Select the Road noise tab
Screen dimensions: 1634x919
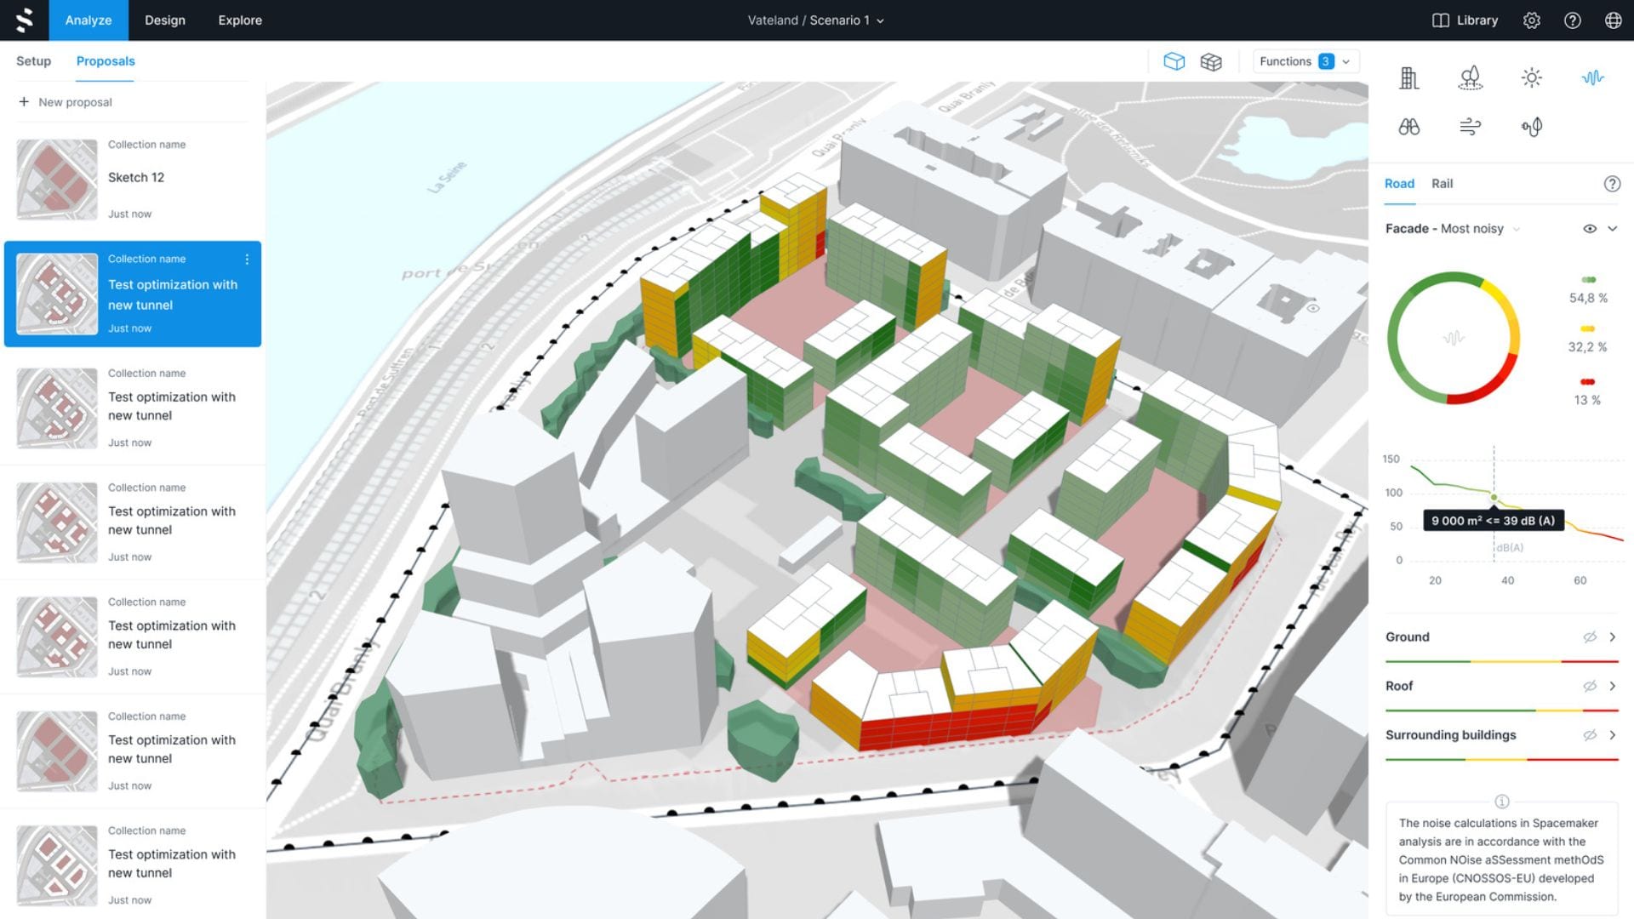[x=1399, y=184]
